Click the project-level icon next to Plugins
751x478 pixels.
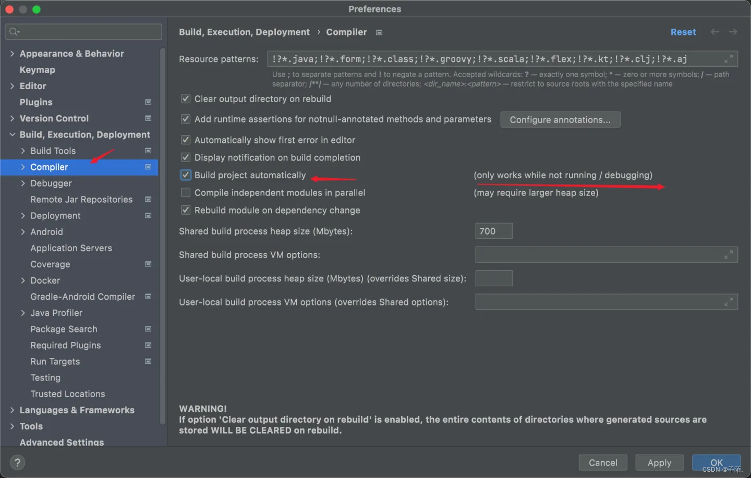148,102
